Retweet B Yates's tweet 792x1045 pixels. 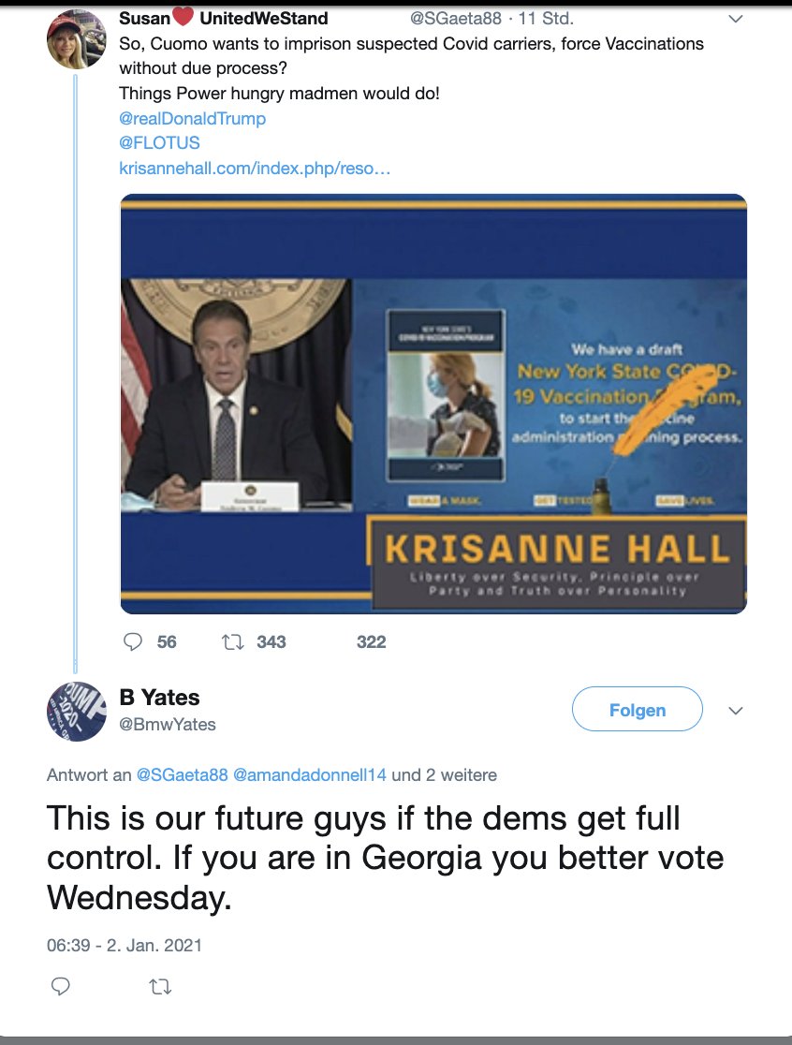coord(160,986)
